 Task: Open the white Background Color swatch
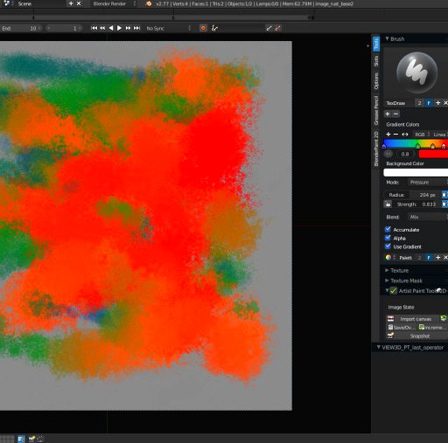tap(416, 173)
